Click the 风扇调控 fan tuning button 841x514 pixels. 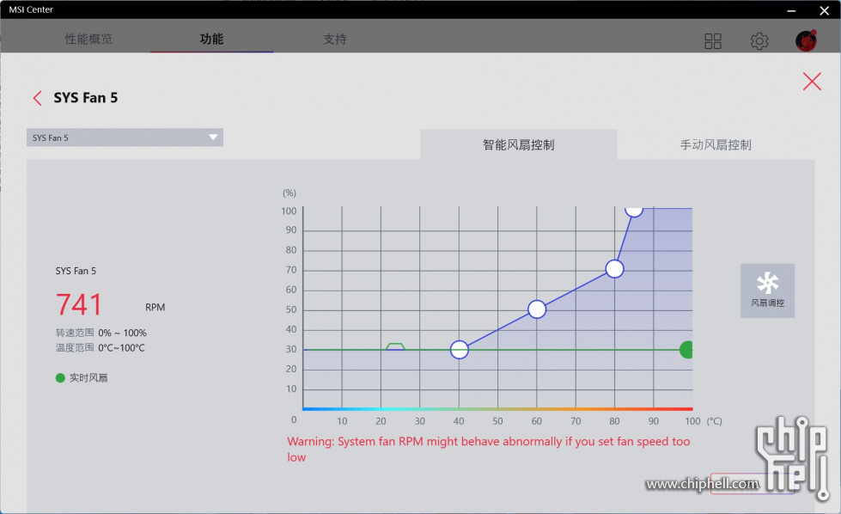(x=767, y=291)
